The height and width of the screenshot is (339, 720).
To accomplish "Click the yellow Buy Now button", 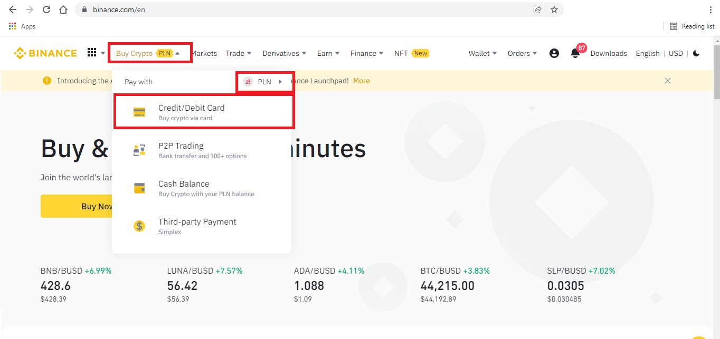I will point(77,206).
